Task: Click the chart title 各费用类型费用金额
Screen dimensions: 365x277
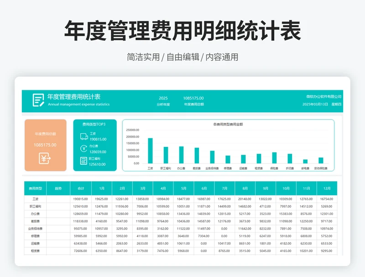Action: pos(228,124)
